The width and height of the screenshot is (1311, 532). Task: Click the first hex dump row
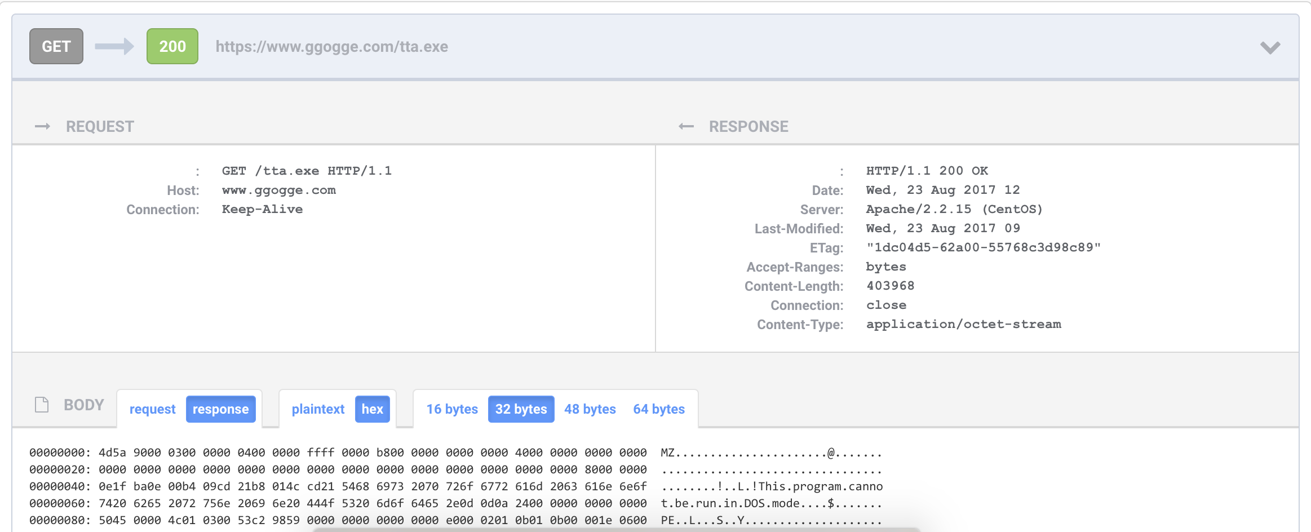pos(395,452)
